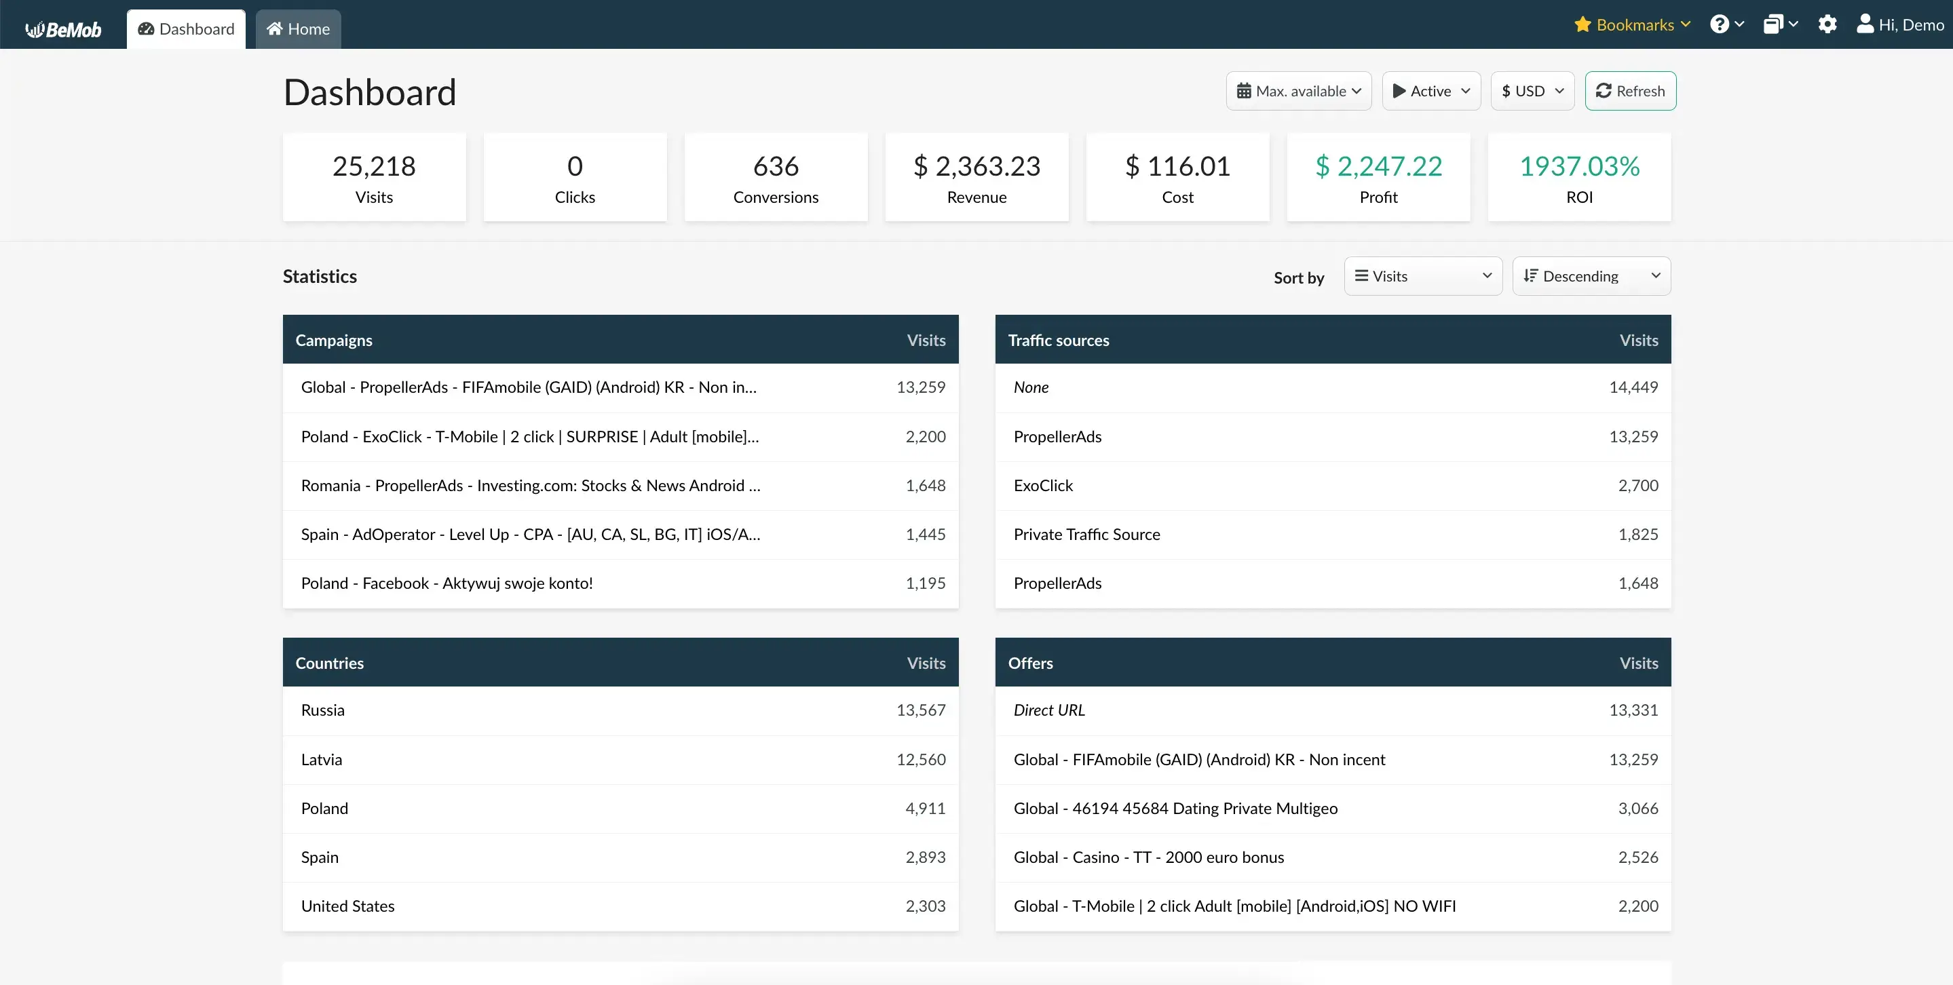
Task: Open the Hi, Demo user menu
Action: [1900, 24]
